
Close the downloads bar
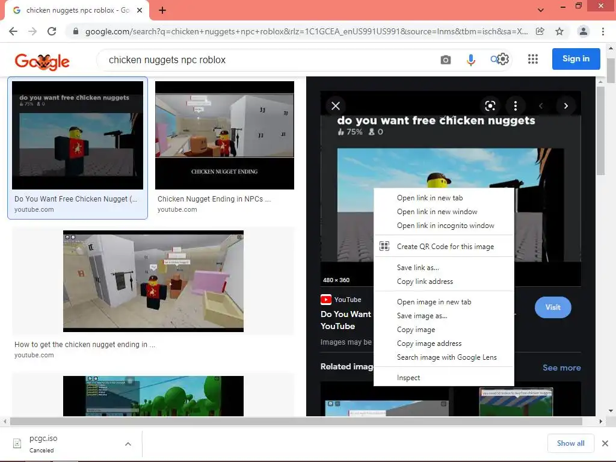605,443
